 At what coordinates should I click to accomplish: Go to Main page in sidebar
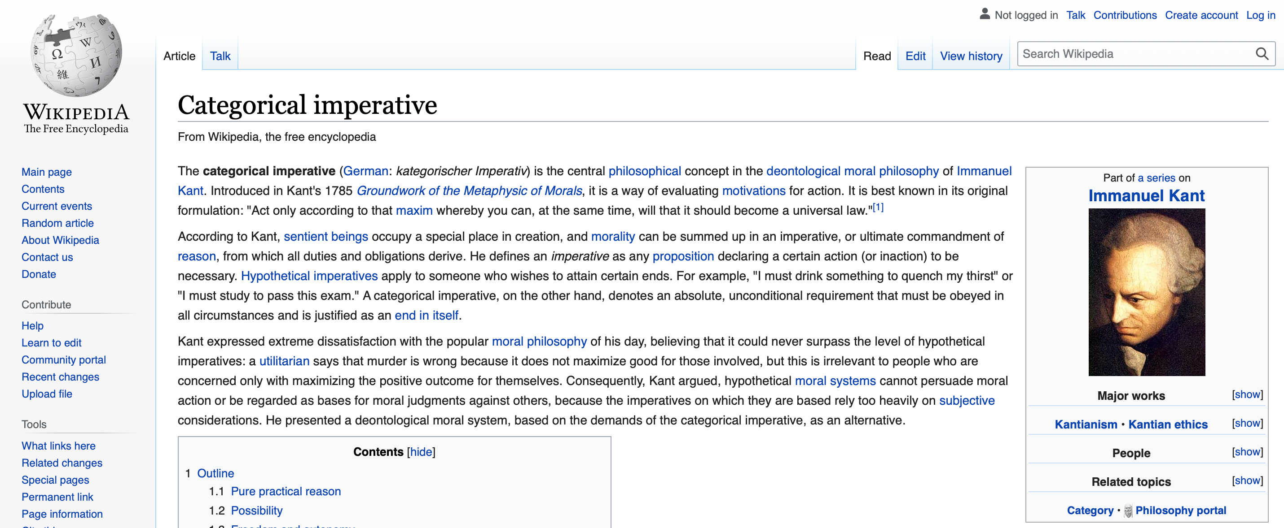(x=46, y=172)
